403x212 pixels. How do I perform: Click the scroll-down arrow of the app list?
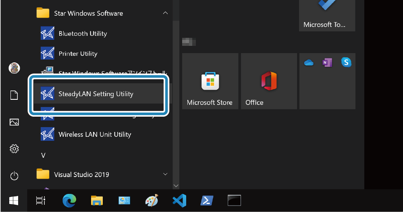click(175, 186)
